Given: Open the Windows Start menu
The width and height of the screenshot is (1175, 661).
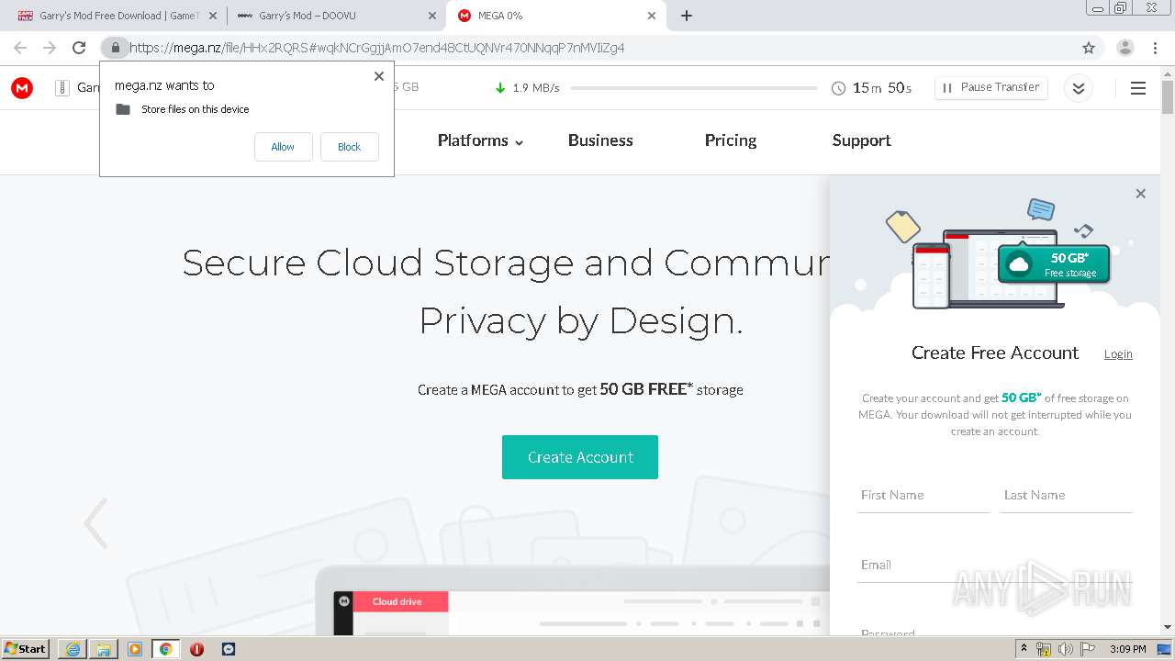Looking at the screenshot, I should pyautogui.click(x=26, y=649).
